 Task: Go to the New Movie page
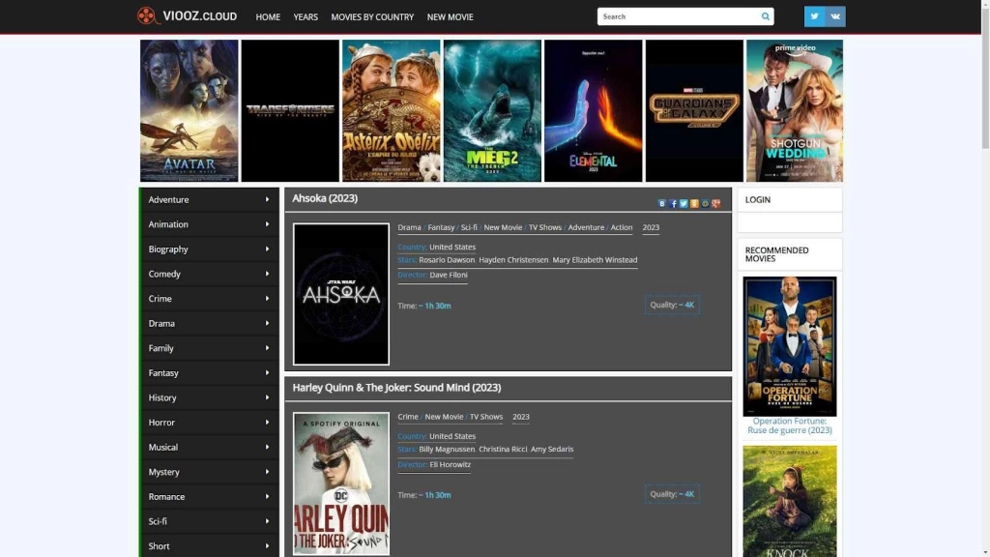click(451, 17)
